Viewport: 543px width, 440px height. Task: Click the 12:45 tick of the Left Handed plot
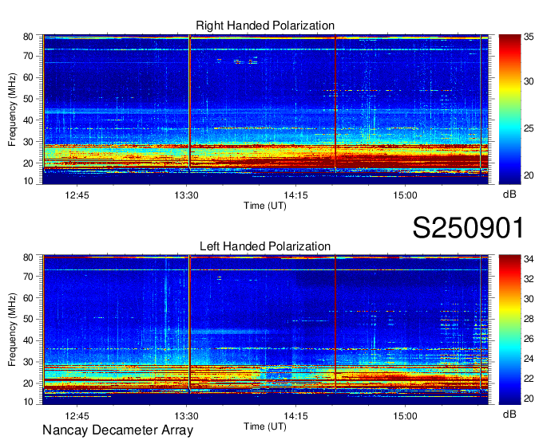pyautogui.click(x=77, y=416)
